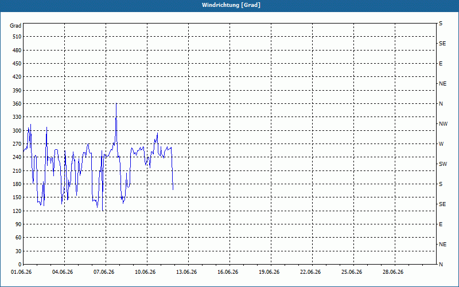Select the 30 left axis value
Viewport: 459px width, 287px height.
coord(18,251)
